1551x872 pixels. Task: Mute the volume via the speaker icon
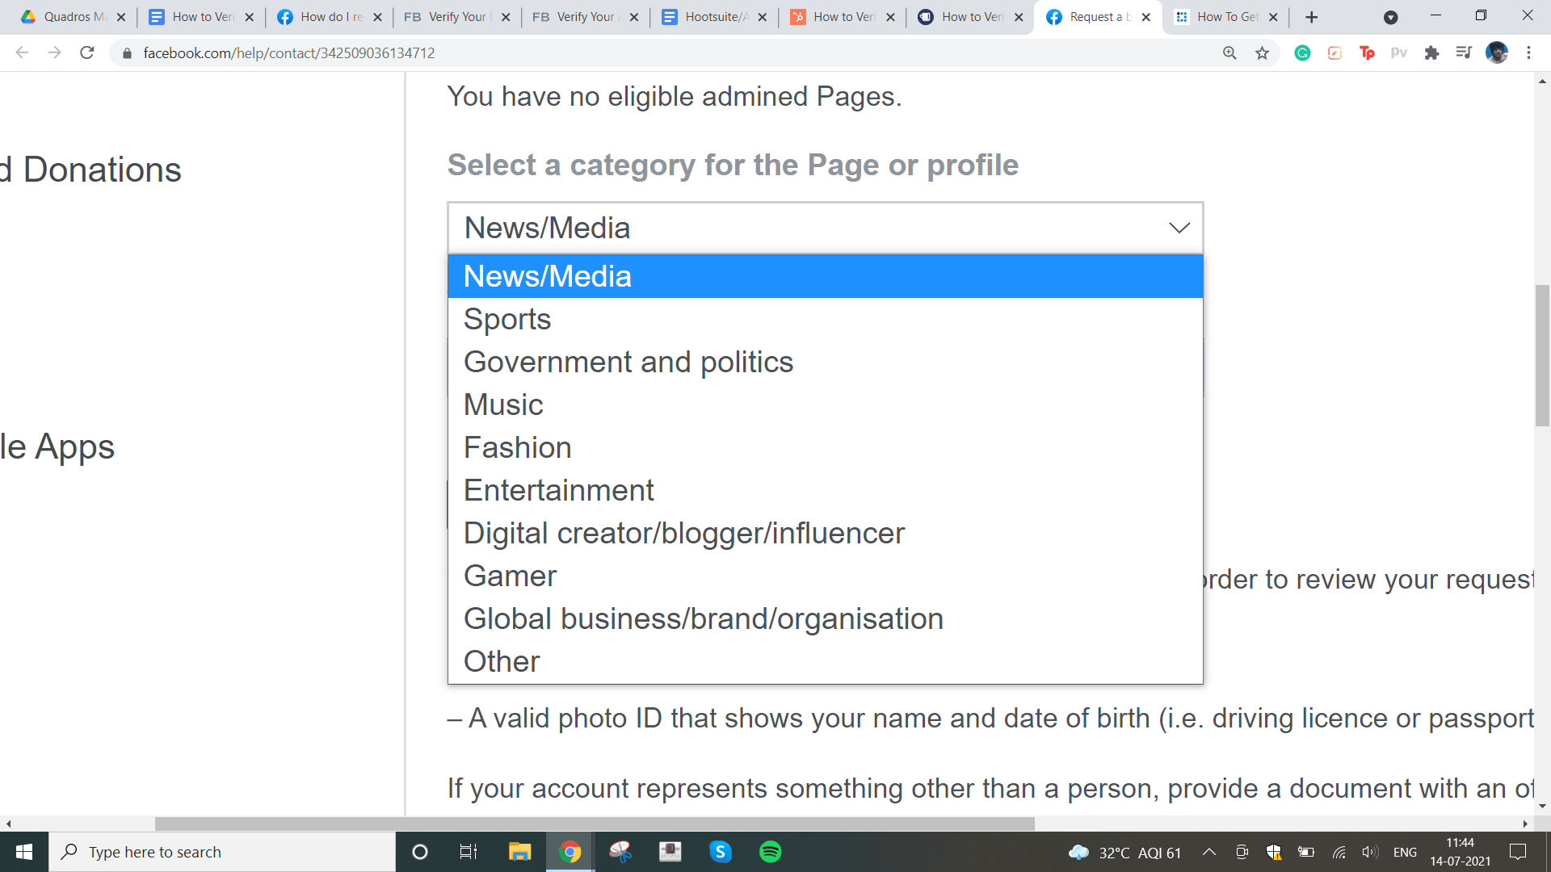[x=1370, y=852]
